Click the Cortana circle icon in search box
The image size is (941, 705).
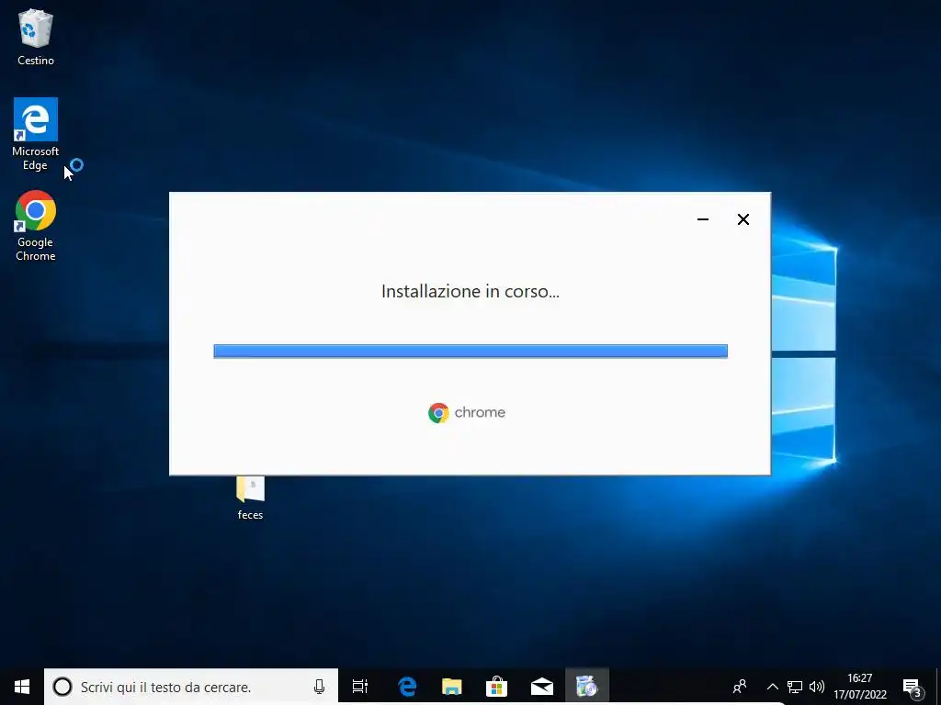[62, 687]
